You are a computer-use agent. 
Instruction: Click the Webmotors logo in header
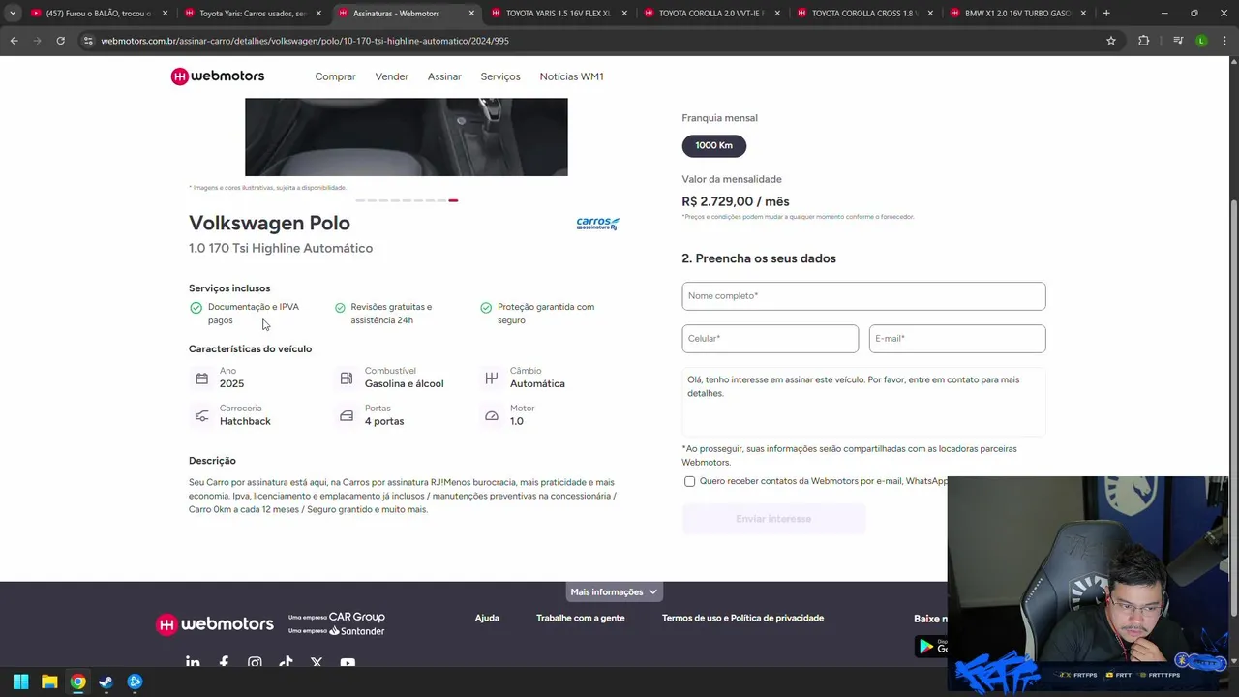[217, 76]
